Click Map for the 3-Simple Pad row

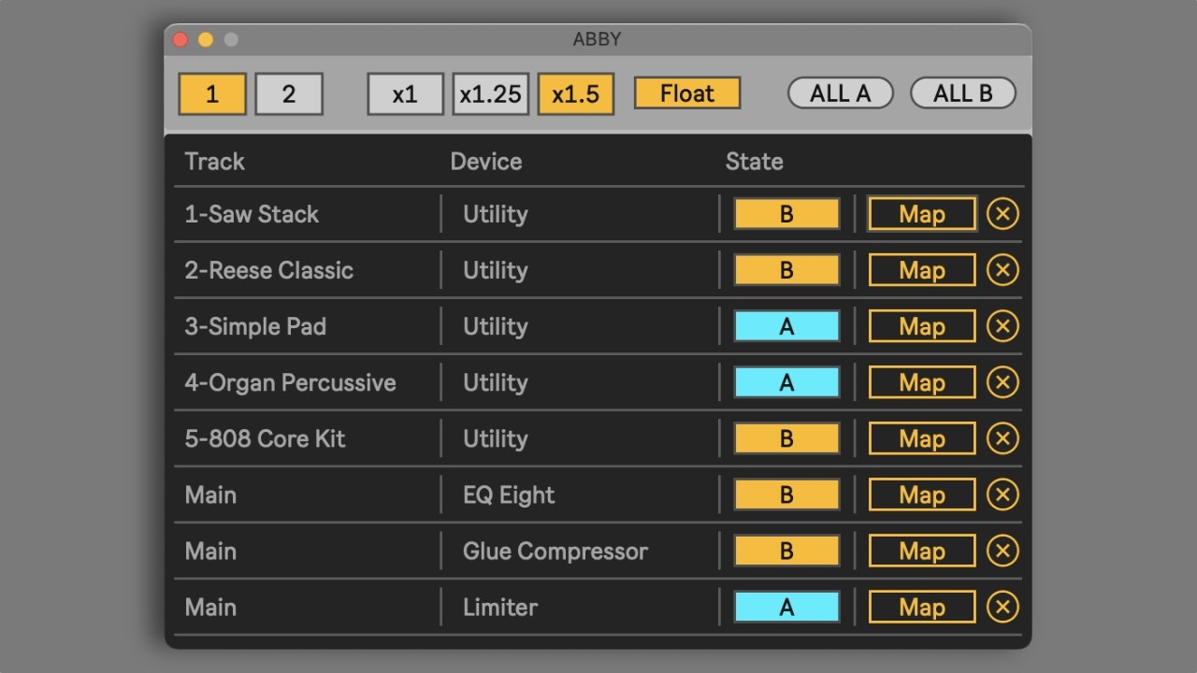click(922, 326)
